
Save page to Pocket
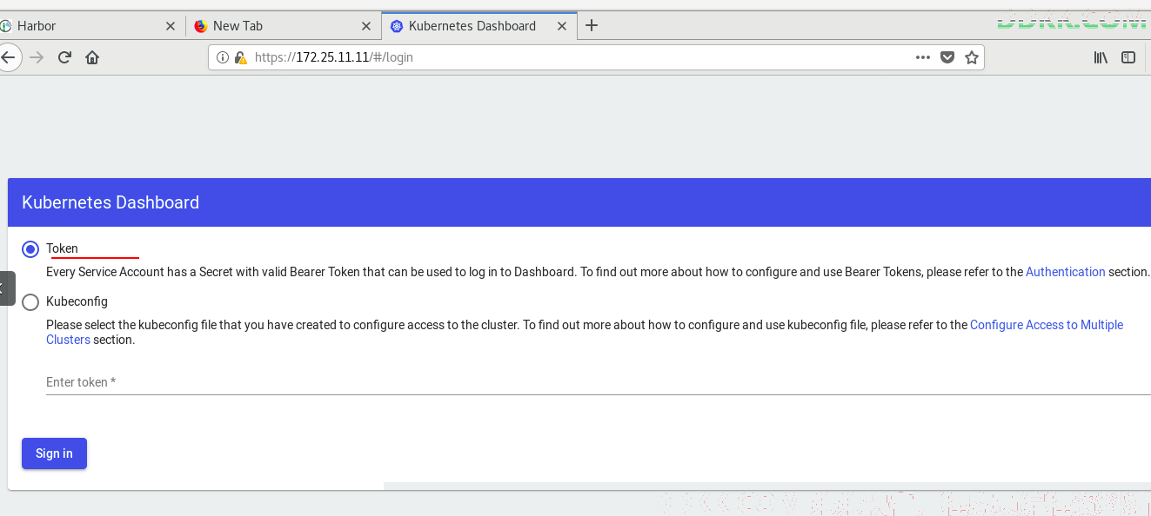point(947,57)
